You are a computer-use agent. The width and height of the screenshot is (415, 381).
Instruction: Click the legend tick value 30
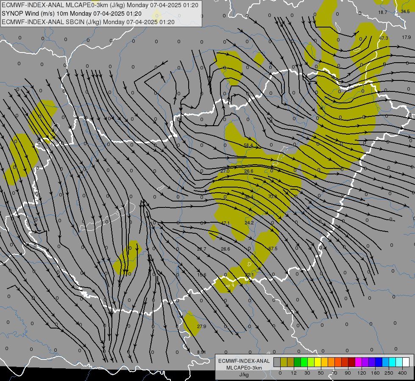tap(307, 373)
